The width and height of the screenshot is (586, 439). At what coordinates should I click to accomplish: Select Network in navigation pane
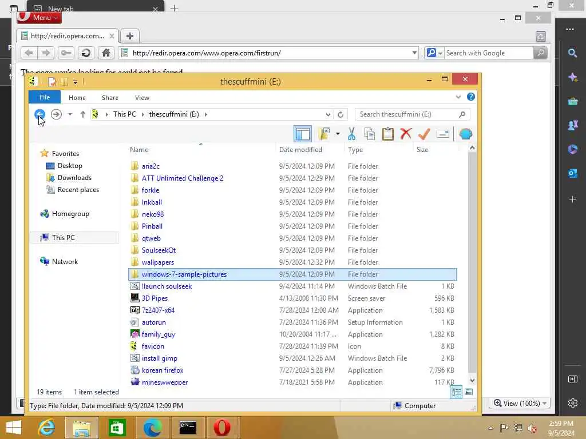[65, 262]
